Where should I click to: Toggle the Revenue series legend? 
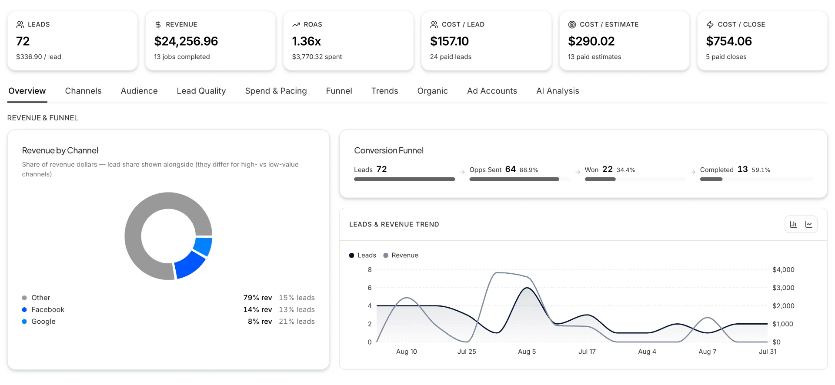[401, 255]
